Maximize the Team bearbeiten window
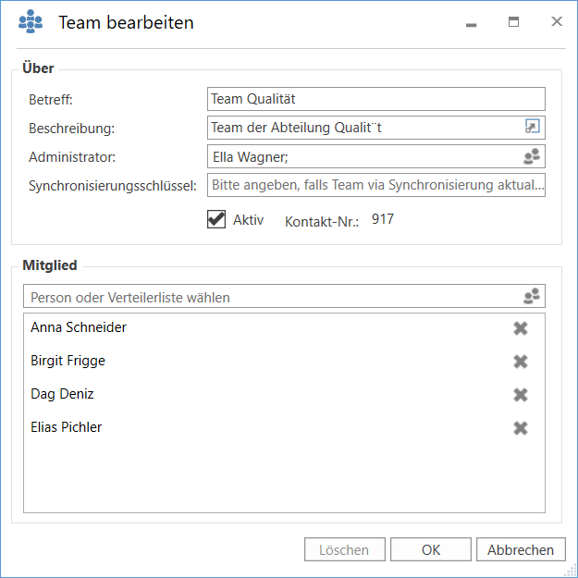Image resolution: width=578 pixels, height=578 pixels. tap(514, 22)
